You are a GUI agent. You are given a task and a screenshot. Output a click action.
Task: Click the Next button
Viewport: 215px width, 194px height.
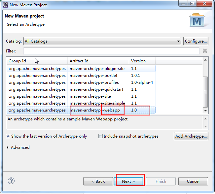[x=128, y=181]
